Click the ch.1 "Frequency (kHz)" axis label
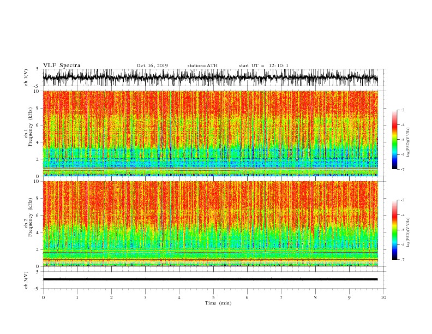Screen dimensions: 432x334 30,127
